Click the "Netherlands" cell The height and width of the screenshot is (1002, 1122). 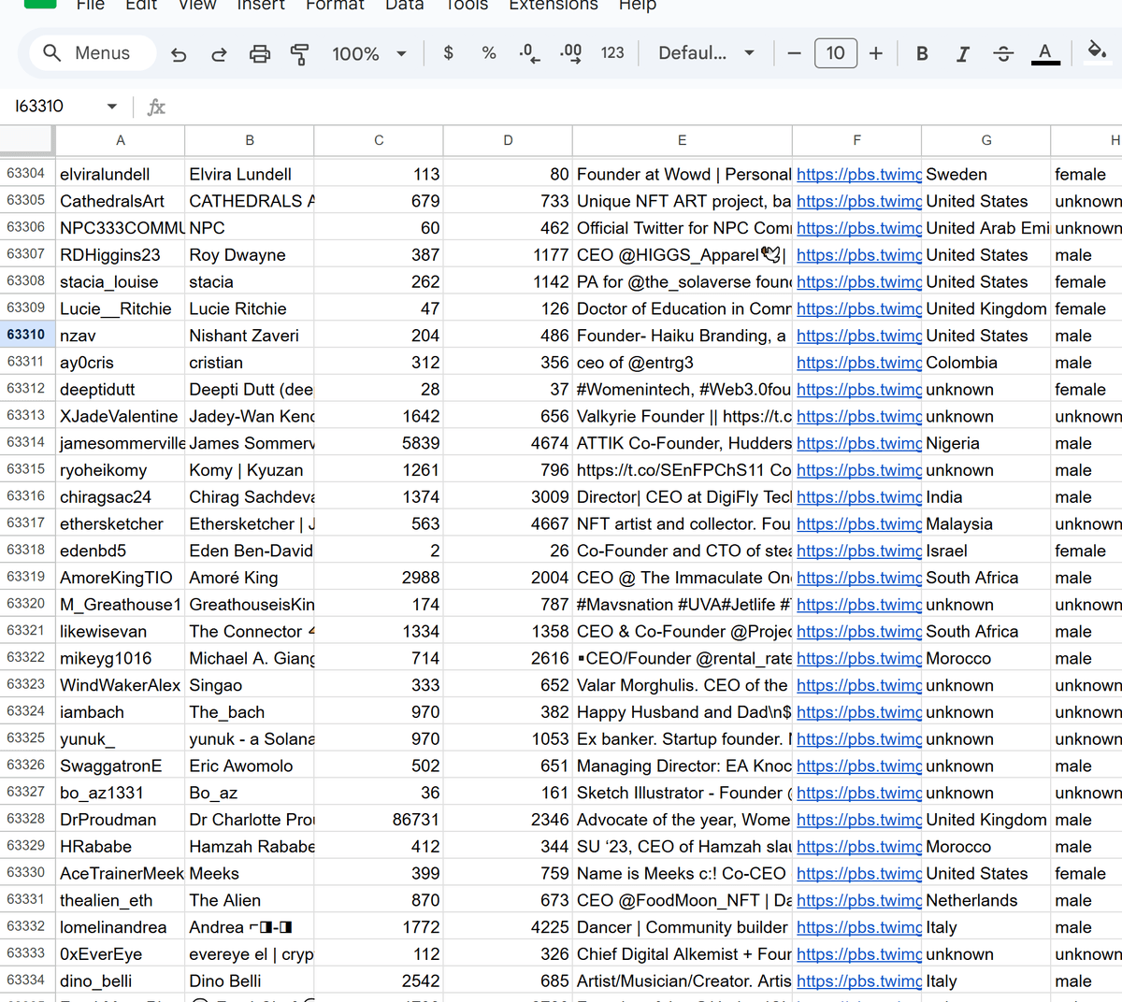tap(986, 901)
